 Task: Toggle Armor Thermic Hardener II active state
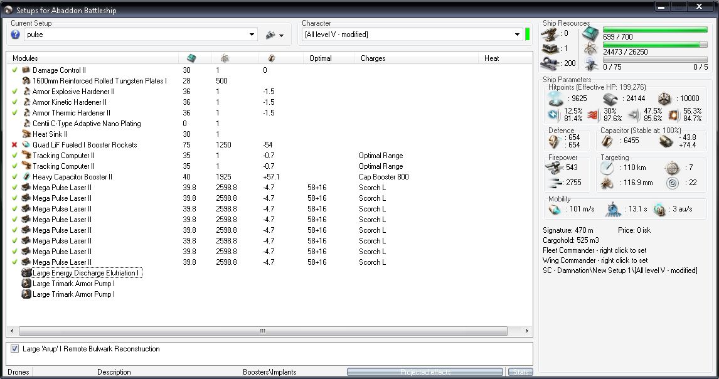(14, 112)
